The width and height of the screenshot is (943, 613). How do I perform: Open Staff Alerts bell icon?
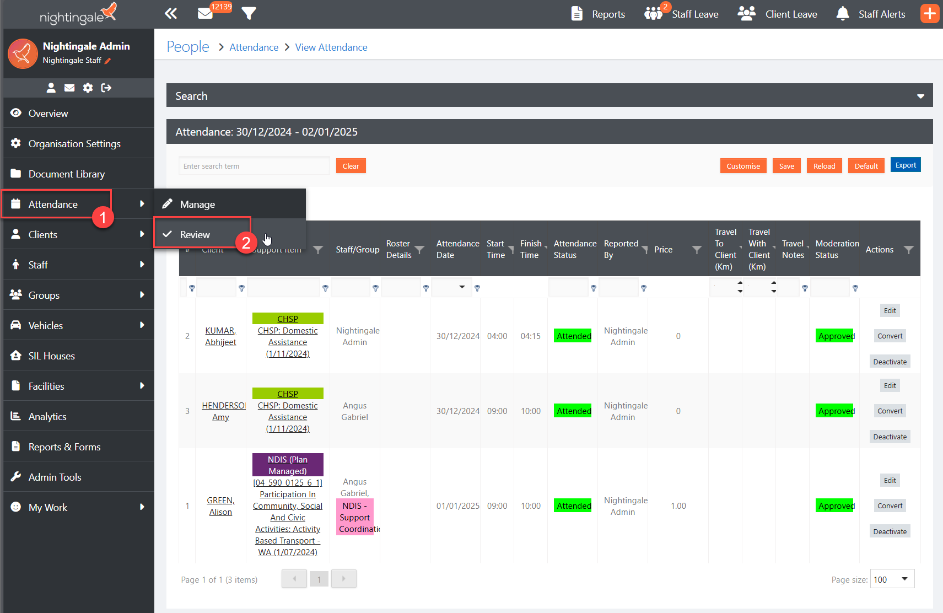843,13
